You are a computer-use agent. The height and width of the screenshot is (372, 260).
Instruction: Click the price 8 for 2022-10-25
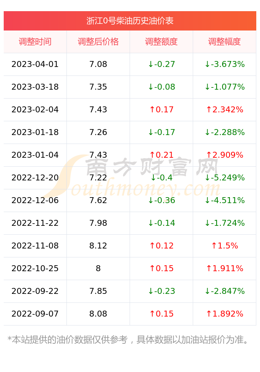coord(98,269)
